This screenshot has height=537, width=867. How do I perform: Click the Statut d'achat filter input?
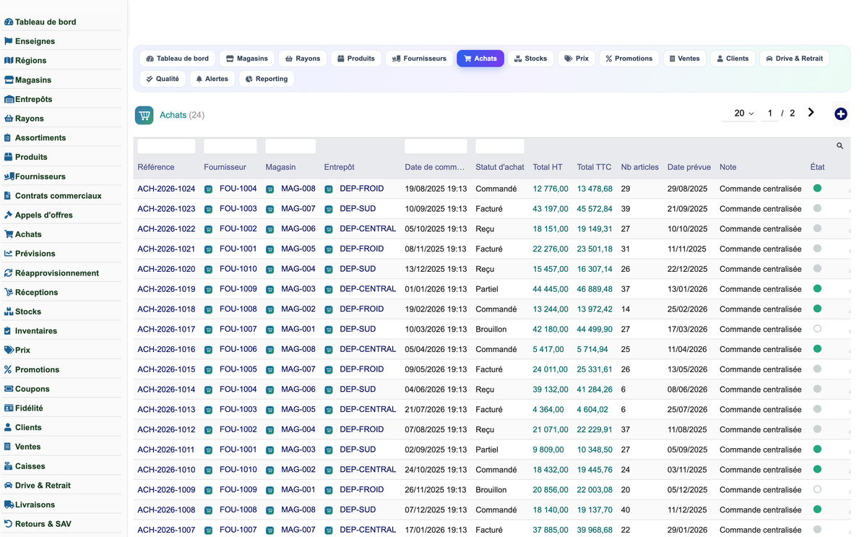point(500,146)
